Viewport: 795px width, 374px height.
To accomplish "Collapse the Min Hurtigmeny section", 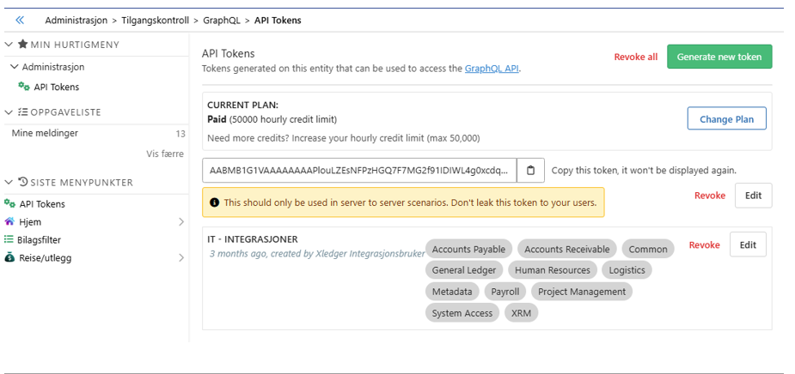I will (9, 45).
